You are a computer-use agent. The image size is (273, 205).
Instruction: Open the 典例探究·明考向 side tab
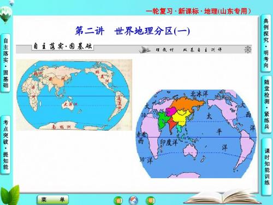(x=266, y=43)
